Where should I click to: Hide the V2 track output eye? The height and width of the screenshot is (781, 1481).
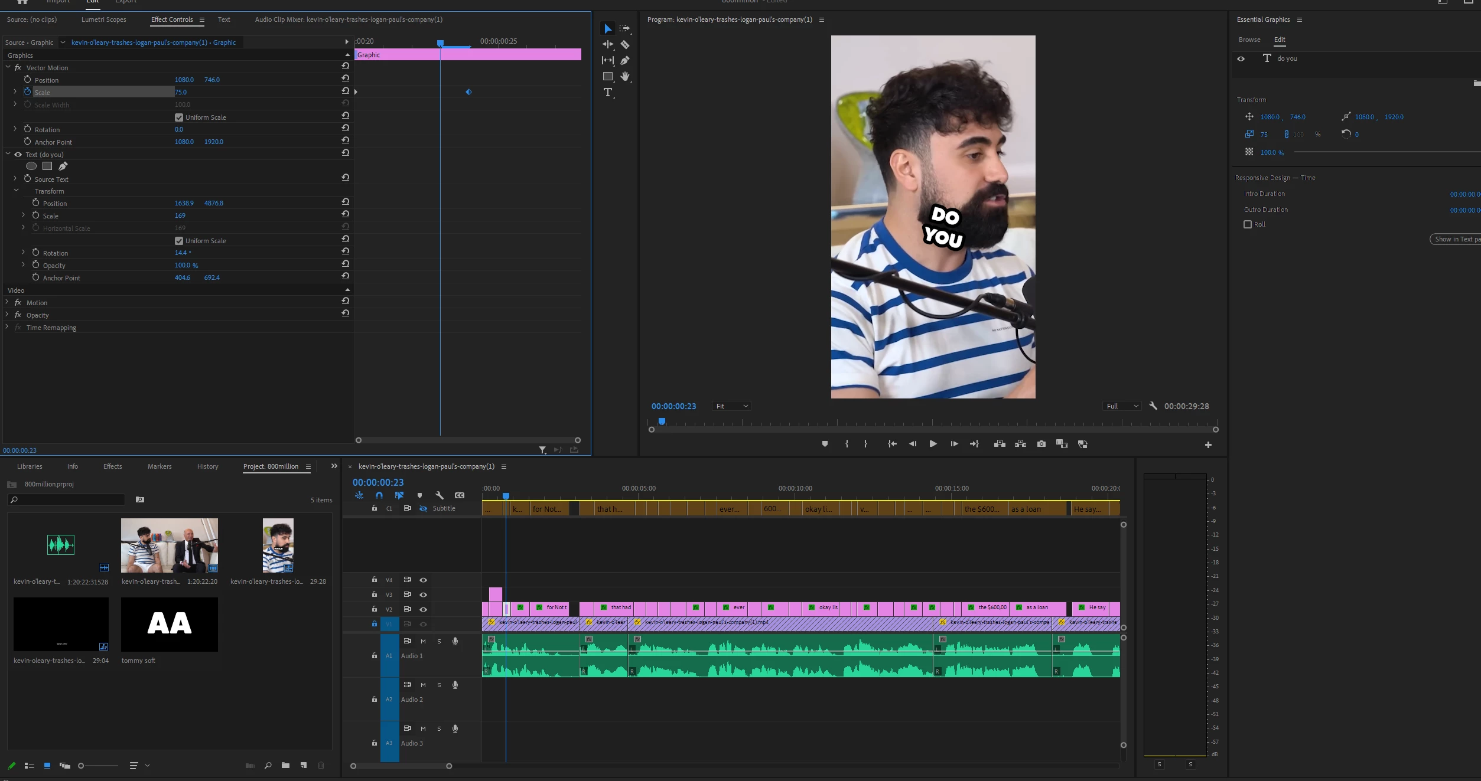(423, 609)
